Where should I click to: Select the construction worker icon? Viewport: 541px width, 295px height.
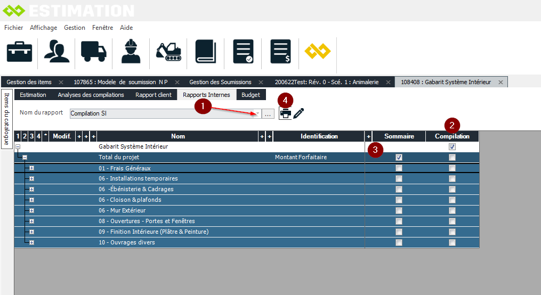[131, 52]
